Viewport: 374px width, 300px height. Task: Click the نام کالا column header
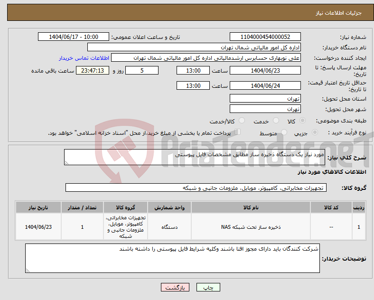(251, 207)
